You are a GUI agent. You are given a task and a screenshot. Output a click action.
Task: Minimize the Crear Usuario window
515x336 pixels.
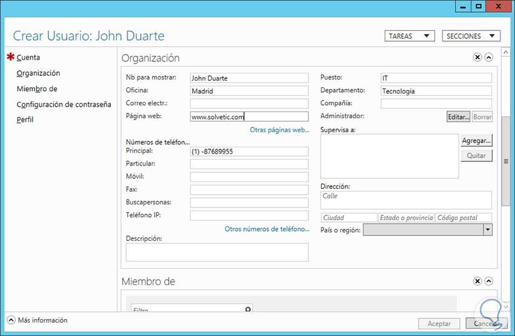(463, 6)
